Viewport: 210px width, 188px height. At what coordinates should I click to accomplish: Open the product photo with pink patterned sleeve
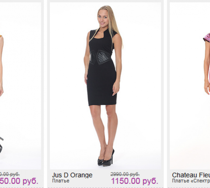[190, 86]
